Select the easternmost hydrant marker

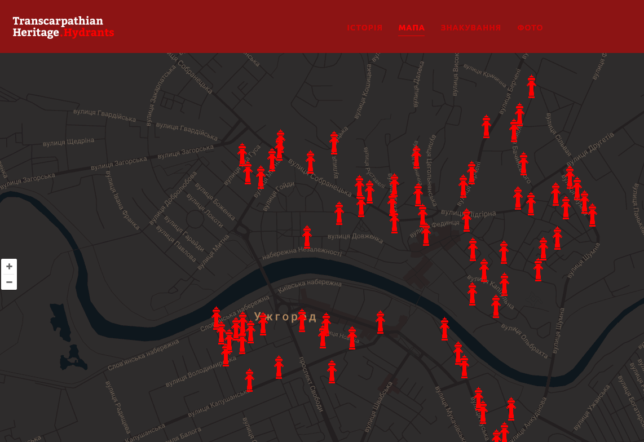coord(592,215)
